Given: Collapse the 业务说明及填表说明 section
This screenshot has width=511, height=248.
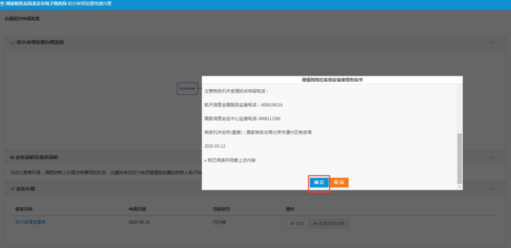Looking at the screenshot, I should 493,157.
